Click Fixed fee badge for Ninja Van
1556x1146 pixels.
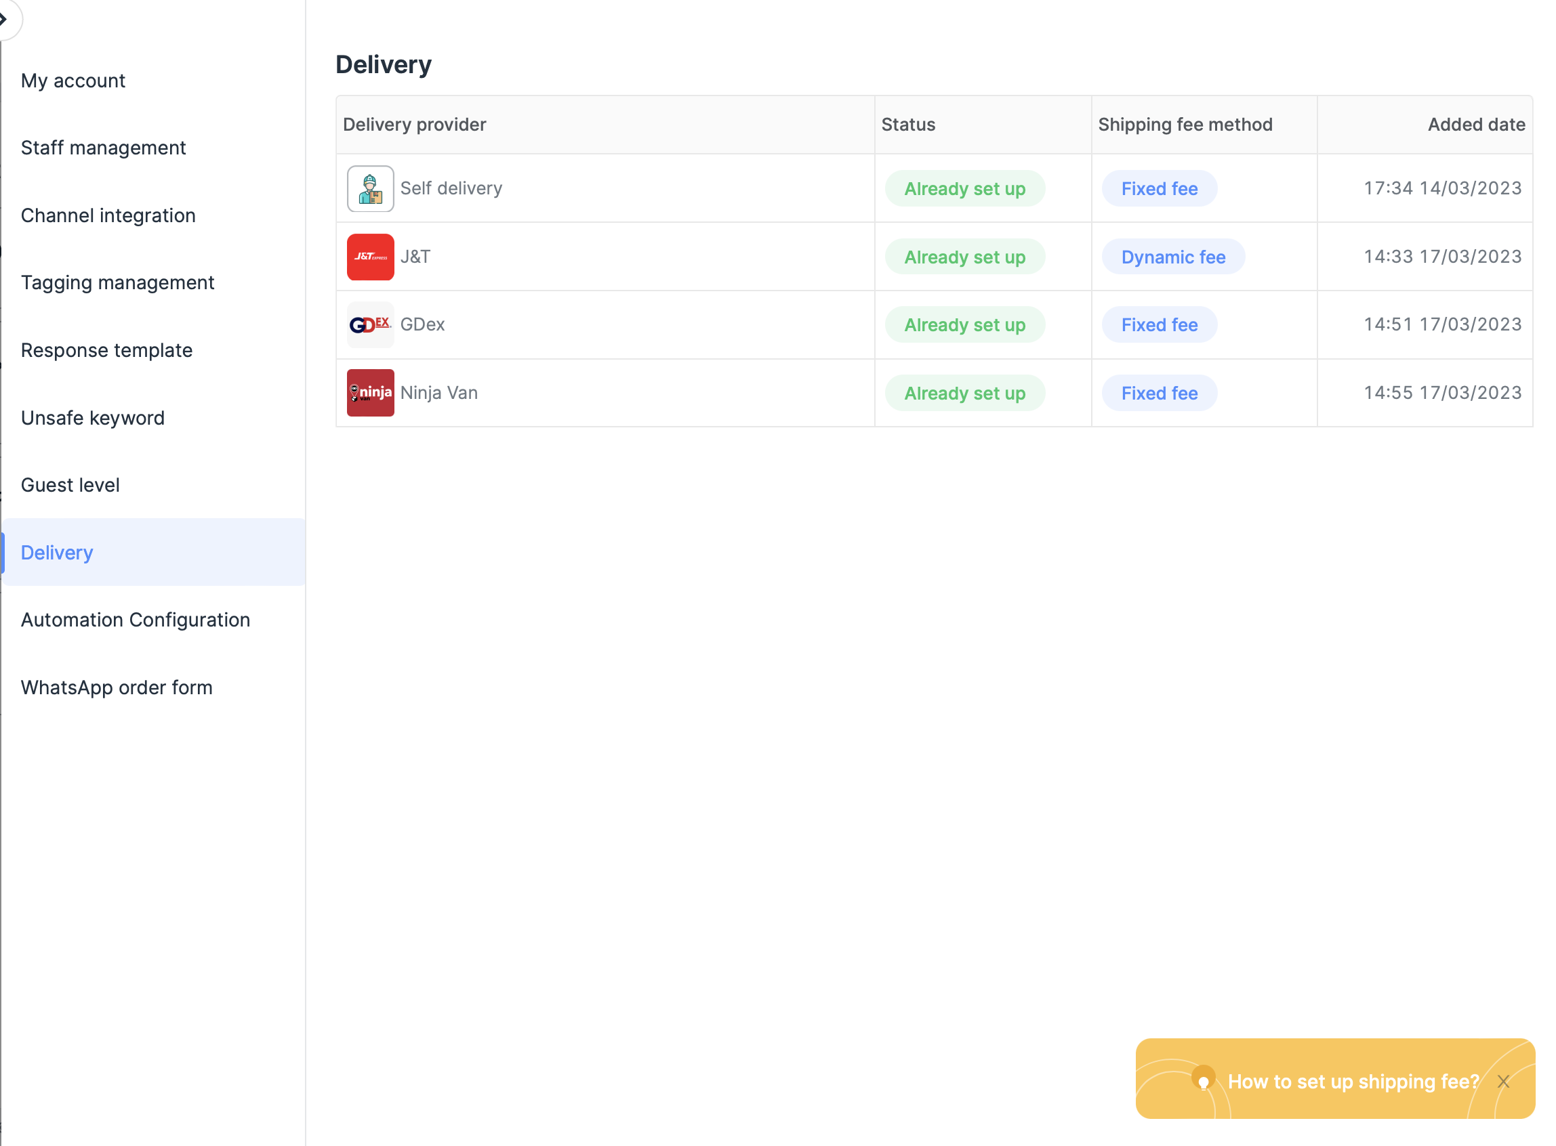[x=1159, y=394]
